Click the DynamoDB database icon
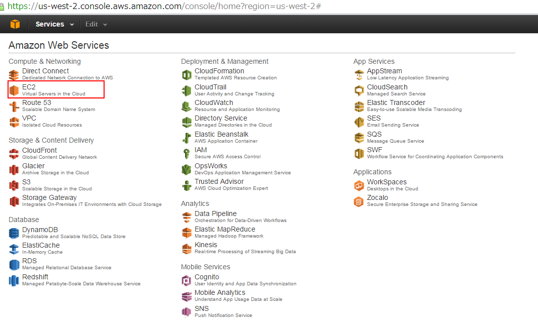This screenshot has height=321, width=538. (14, 233)
